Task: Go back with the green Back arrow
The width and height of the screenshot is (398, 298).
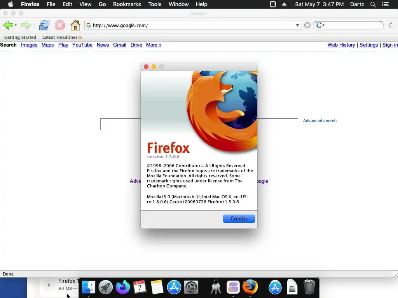Action: pyautogui.click(x=8, y=25)
